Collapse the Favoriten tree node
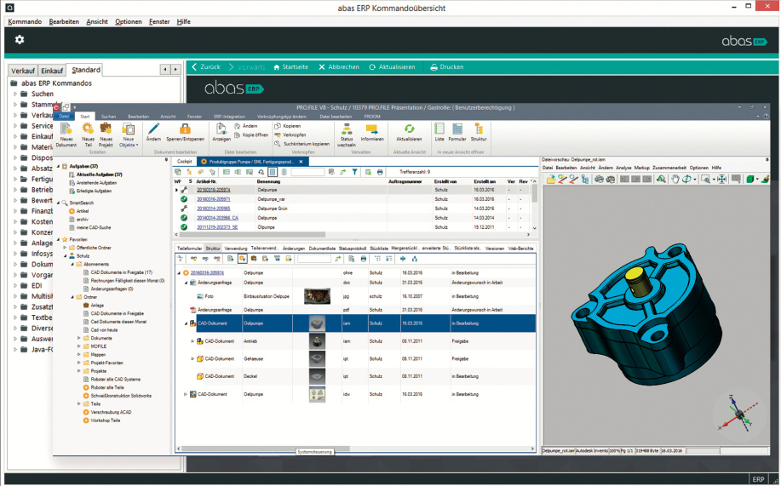The height and width of the screenshot is (486, 781). pos(56,240)
